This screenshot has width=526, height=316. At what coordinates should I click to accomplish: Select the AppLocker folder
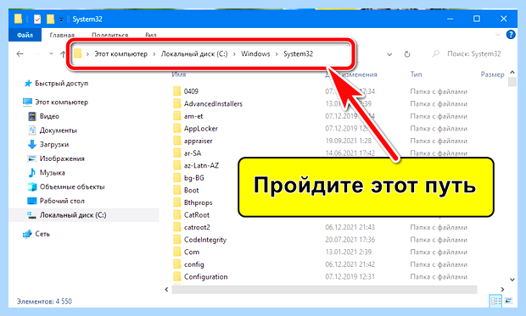point(200,128)
